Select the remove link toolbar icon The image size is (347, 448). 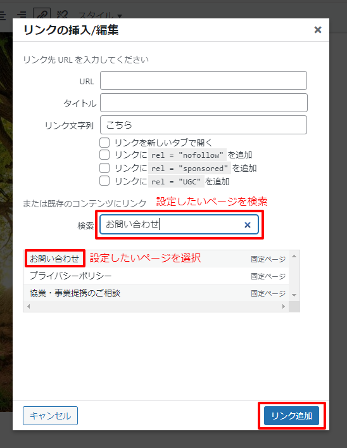[62, 15]
